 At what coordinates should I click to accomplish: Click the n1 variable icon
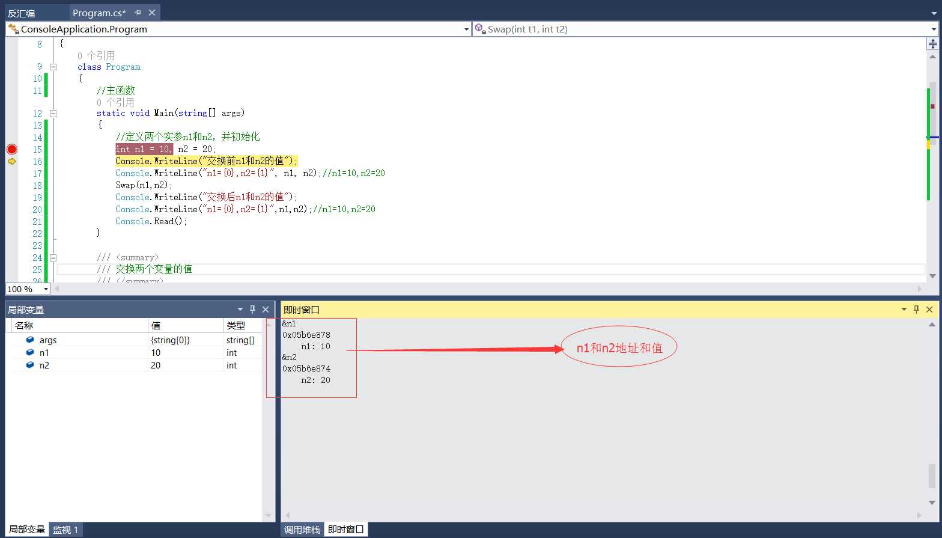pyautogui.click(x=30, y=352)
